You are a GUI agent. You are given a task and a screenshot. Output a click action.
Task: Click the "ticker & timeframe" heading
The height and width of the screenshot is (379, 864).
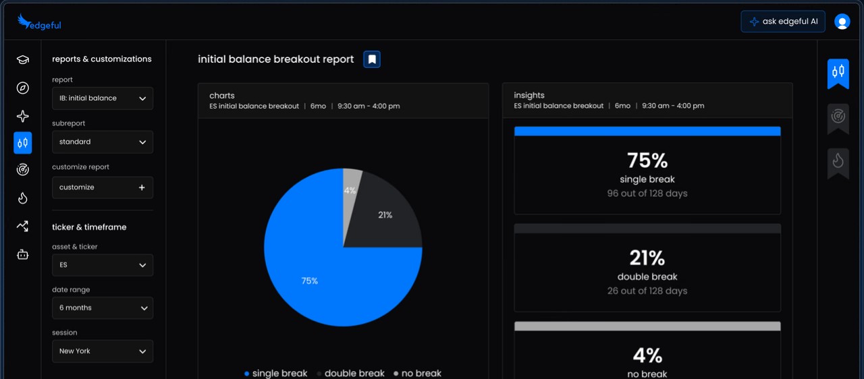point(89,227)
